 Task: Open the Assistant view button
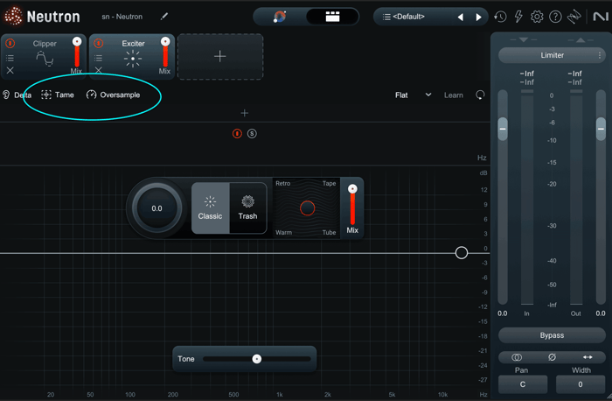point(280,17)
